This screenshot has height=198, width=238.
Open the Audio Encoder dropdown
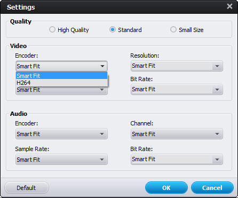tap(61, 134)
